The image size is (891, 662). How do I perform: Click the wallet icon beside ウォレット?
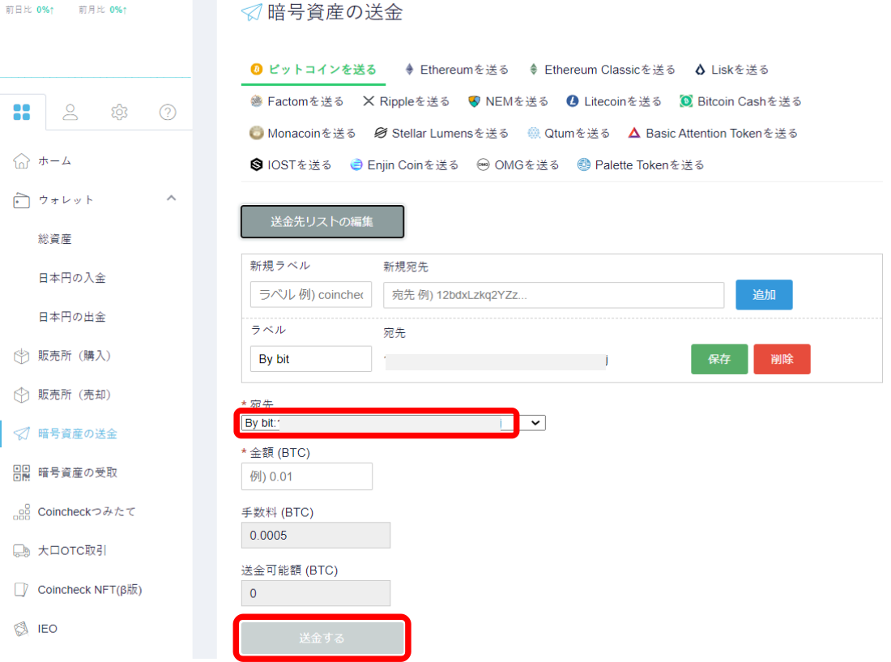[x=22, y=200]
